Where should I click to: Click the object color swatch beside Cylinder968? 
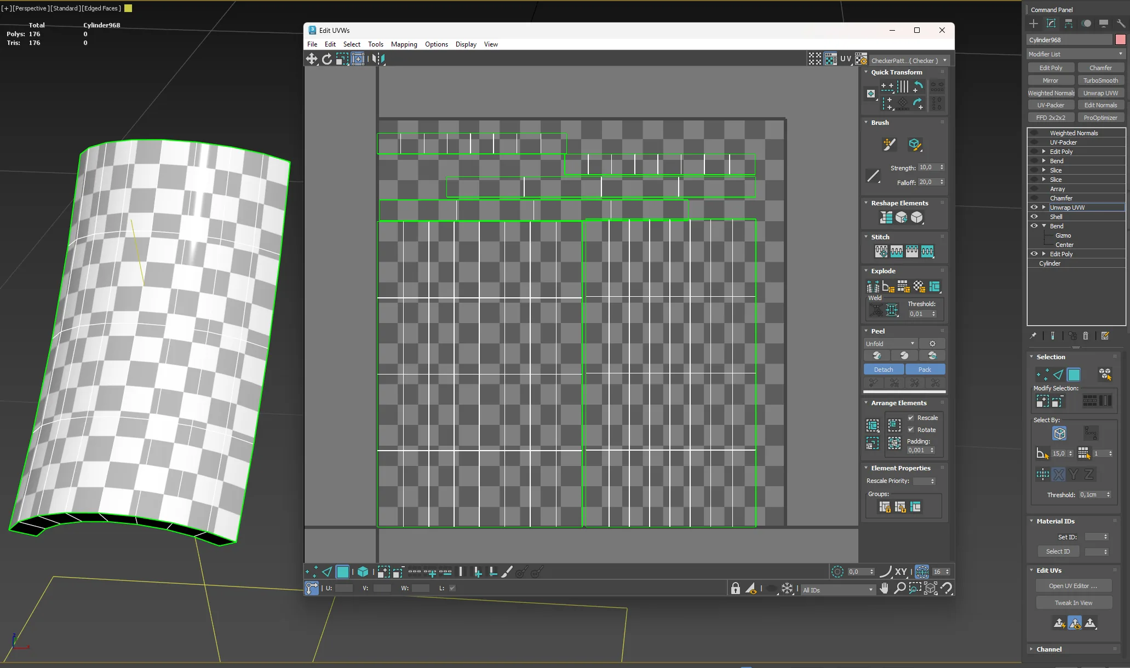1120,40
